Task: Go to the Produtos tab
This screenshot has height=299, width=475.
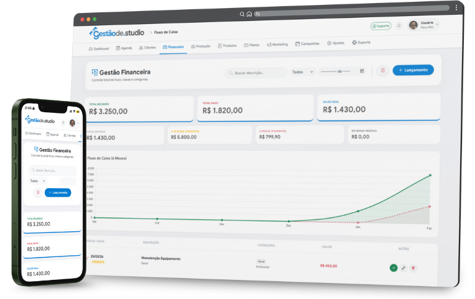Action: [227, 46]
